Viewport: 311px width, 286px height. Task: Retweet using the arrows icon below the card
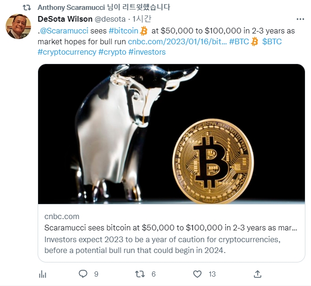point(140,274)
